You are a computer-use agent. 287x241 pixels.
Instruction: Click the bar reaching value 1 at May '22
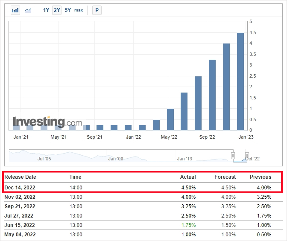tap(170, 119)
